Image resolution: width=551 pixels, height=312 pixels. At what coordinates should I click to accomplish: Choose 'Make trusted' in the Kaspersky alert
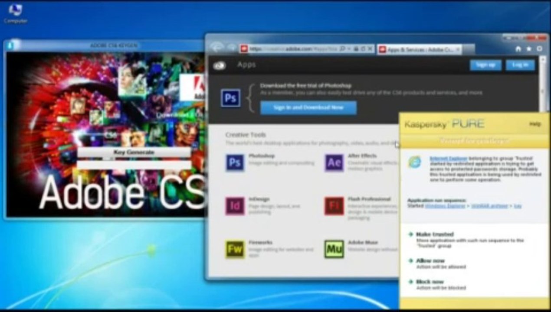tap(434, 234)
